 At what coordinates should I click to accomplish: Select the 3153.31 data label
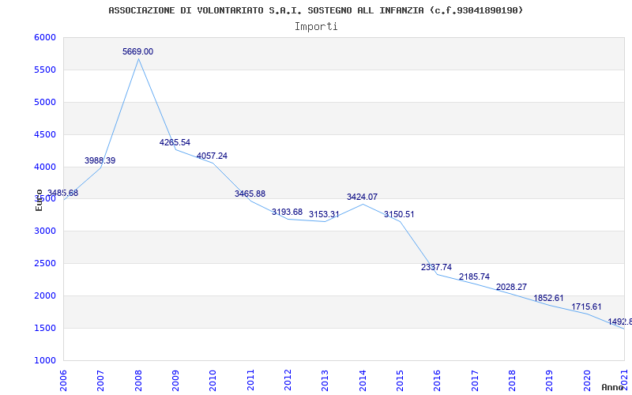[x=324, y=214]
